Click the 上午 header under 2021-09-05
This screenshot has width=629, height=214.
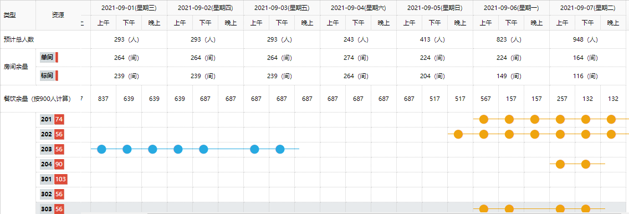pyautogui.click(x=409, y=23)
